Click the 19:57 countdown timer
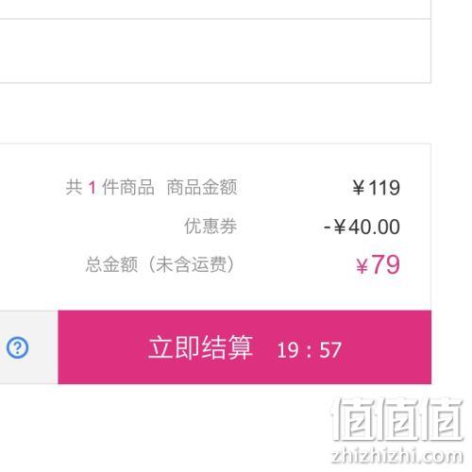Image resolution: width=472 pixels, height=472 pixels. (309, 350)
